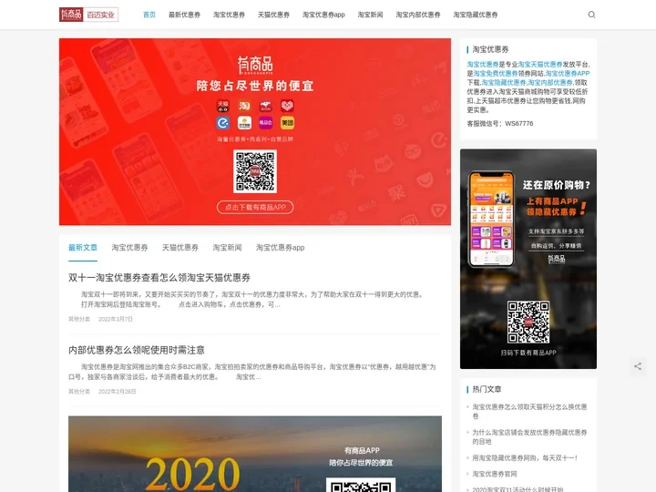Click the floating share icon
Viewport: 656px width, 492px height.
(638, 366)
